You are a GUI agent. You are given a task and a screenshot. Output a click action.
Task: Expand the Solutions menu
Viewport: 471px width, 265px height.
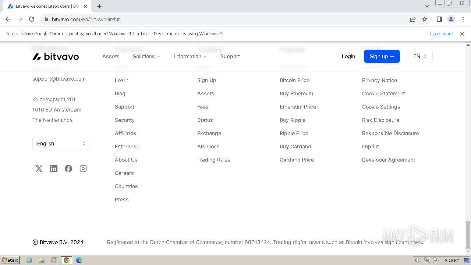tap(146, 56)
